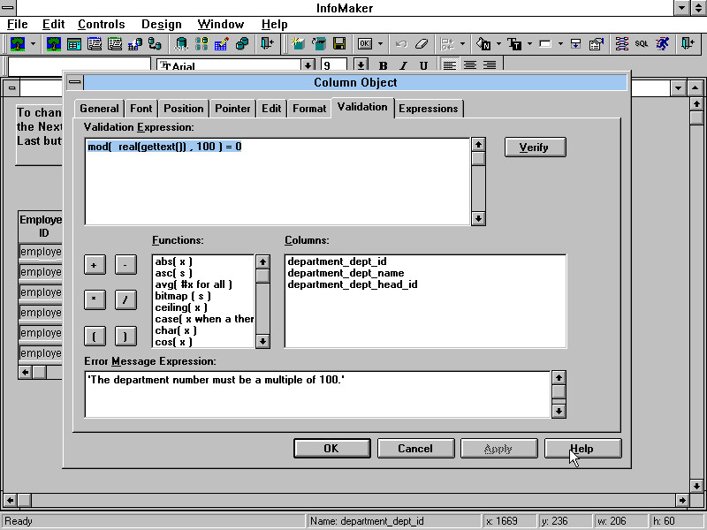Click the eraser clear icon
Image resolution: width=707 pixels, height=530 pixels.
[x=422, y=43]
